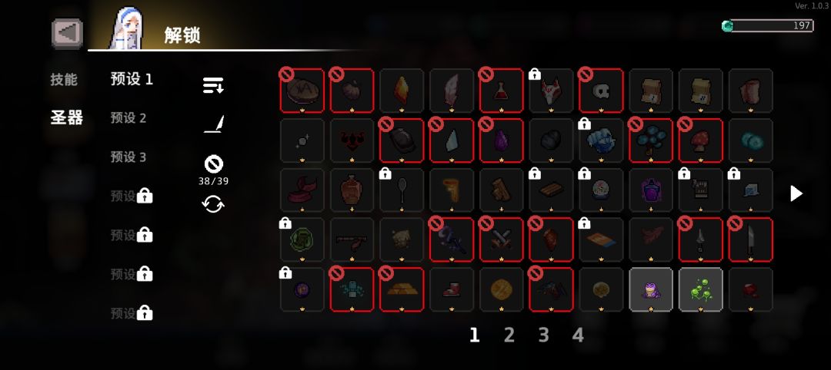Click the circular refresh arrows icon

[213, 204]
